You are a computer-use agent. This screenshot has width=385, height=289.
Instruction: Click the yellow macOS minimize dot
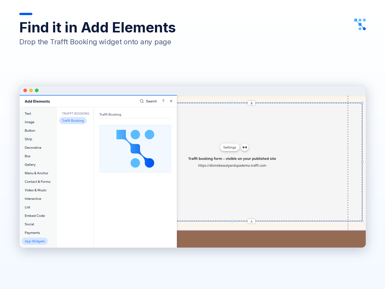pos(31,91)
